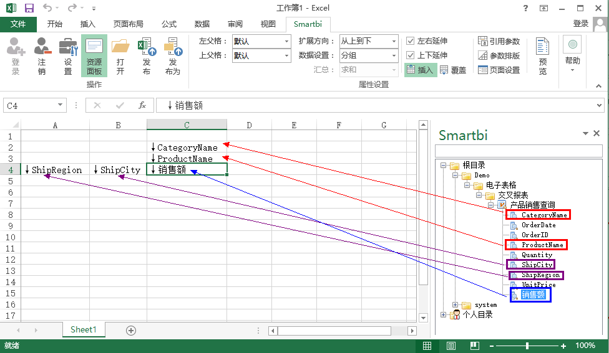Click the 参数排版 parameter layout button
Viewport: 609px width, 353px height.
coord(499,55)
